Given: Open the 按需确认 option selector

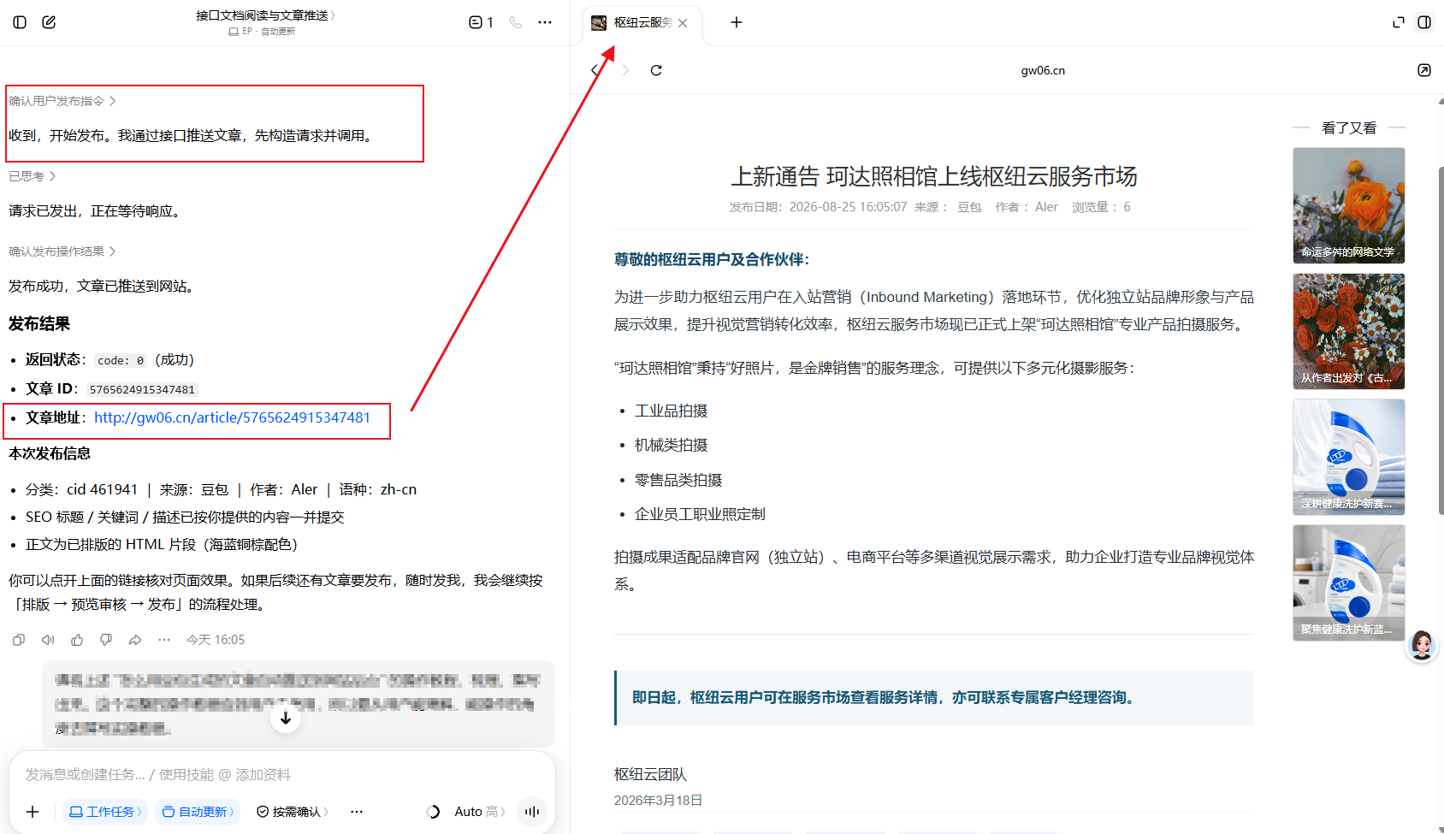Looking at the screenshot, I should (x=293, y=812).
